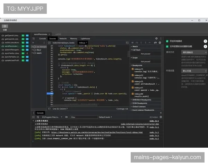Toggle the 开启本地调试 checkbox
208x166 pixels.
tap(167, 41)
